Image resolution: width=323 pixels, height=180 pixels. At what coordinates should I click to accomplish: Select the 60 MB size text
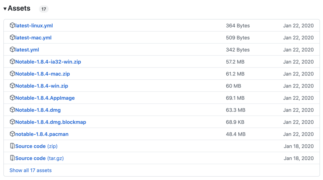click(x=233, y=86)
